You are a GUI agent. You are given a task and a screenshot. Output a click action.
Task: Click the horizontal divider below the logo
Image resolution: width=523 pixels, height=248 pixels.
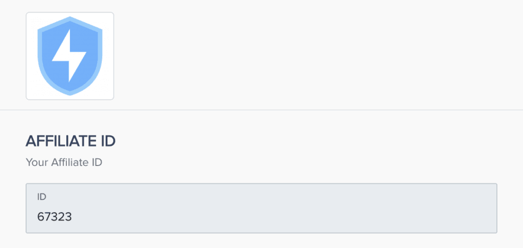click(306, 110)
